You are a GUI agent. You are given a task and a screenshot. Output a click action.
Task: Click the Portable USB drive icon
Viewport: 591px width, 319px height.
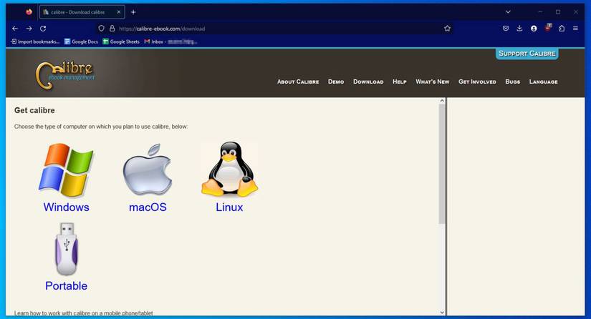(x=67, y=249)
